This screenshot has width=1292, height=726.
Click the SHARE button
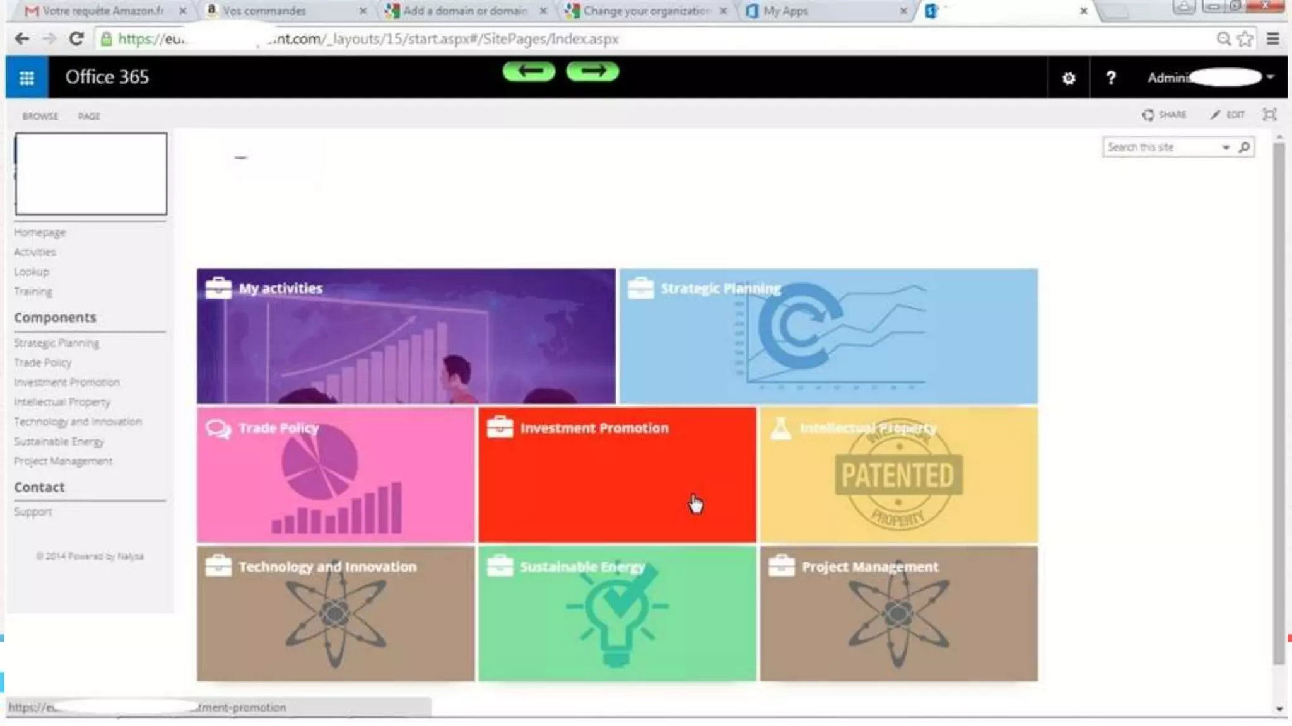click(1164, 115)
